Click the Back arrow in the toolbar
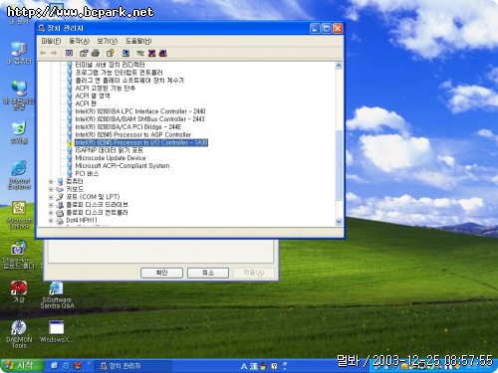 pyautogui.click(x=43, y=53)
